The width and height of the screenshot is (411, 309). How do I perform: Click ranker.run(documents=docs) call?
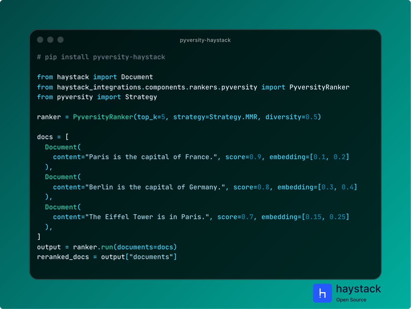pyautogui.click(x=125, y=247)
